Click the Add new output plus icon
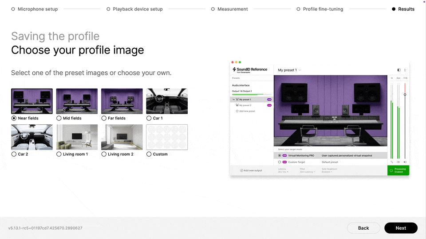Screen dimensions: 426x239 241,170
